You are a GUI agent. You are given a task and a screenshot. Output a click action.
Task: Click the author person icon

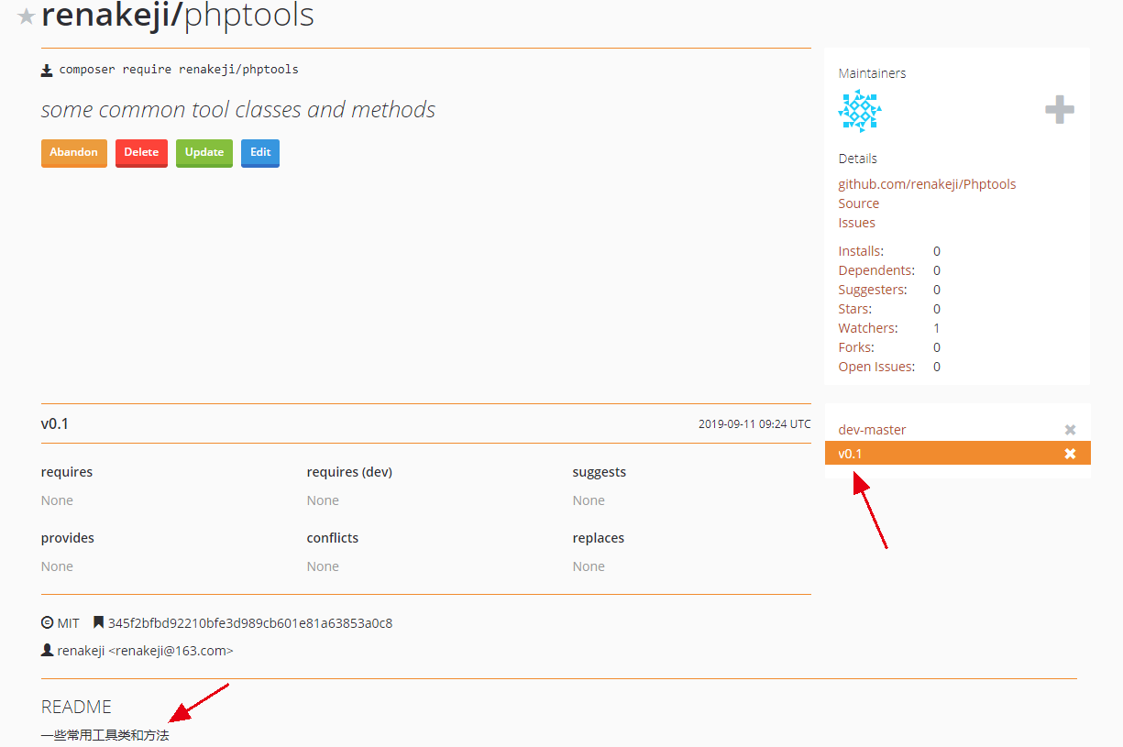point(47,651)
